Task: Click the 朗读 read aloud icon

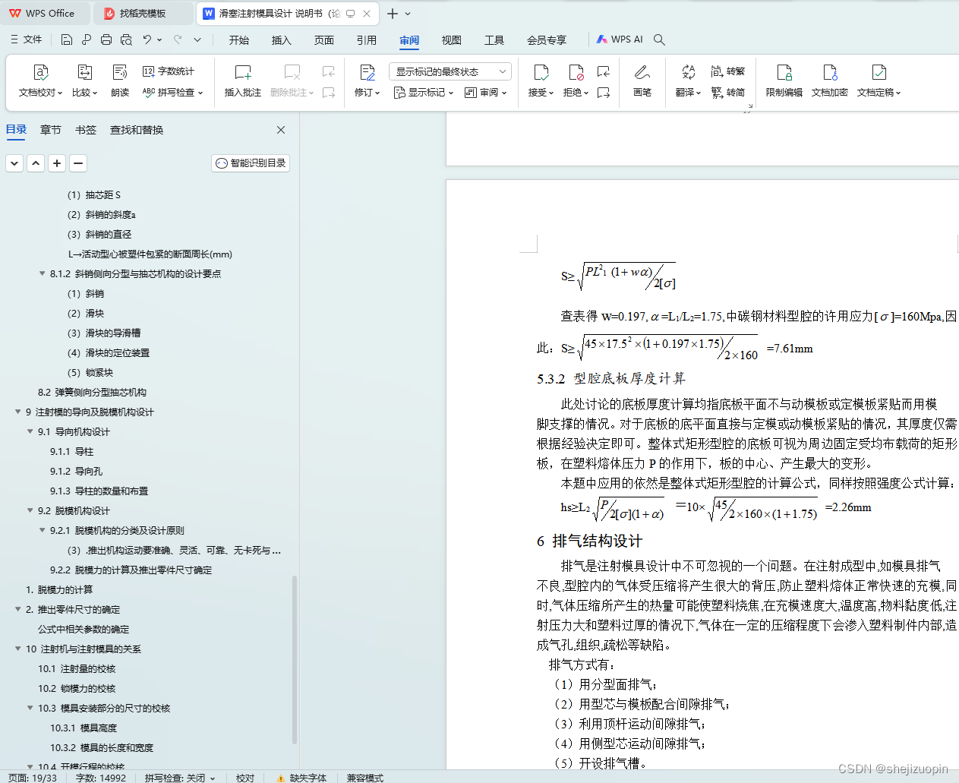Action: pos(120,81)
